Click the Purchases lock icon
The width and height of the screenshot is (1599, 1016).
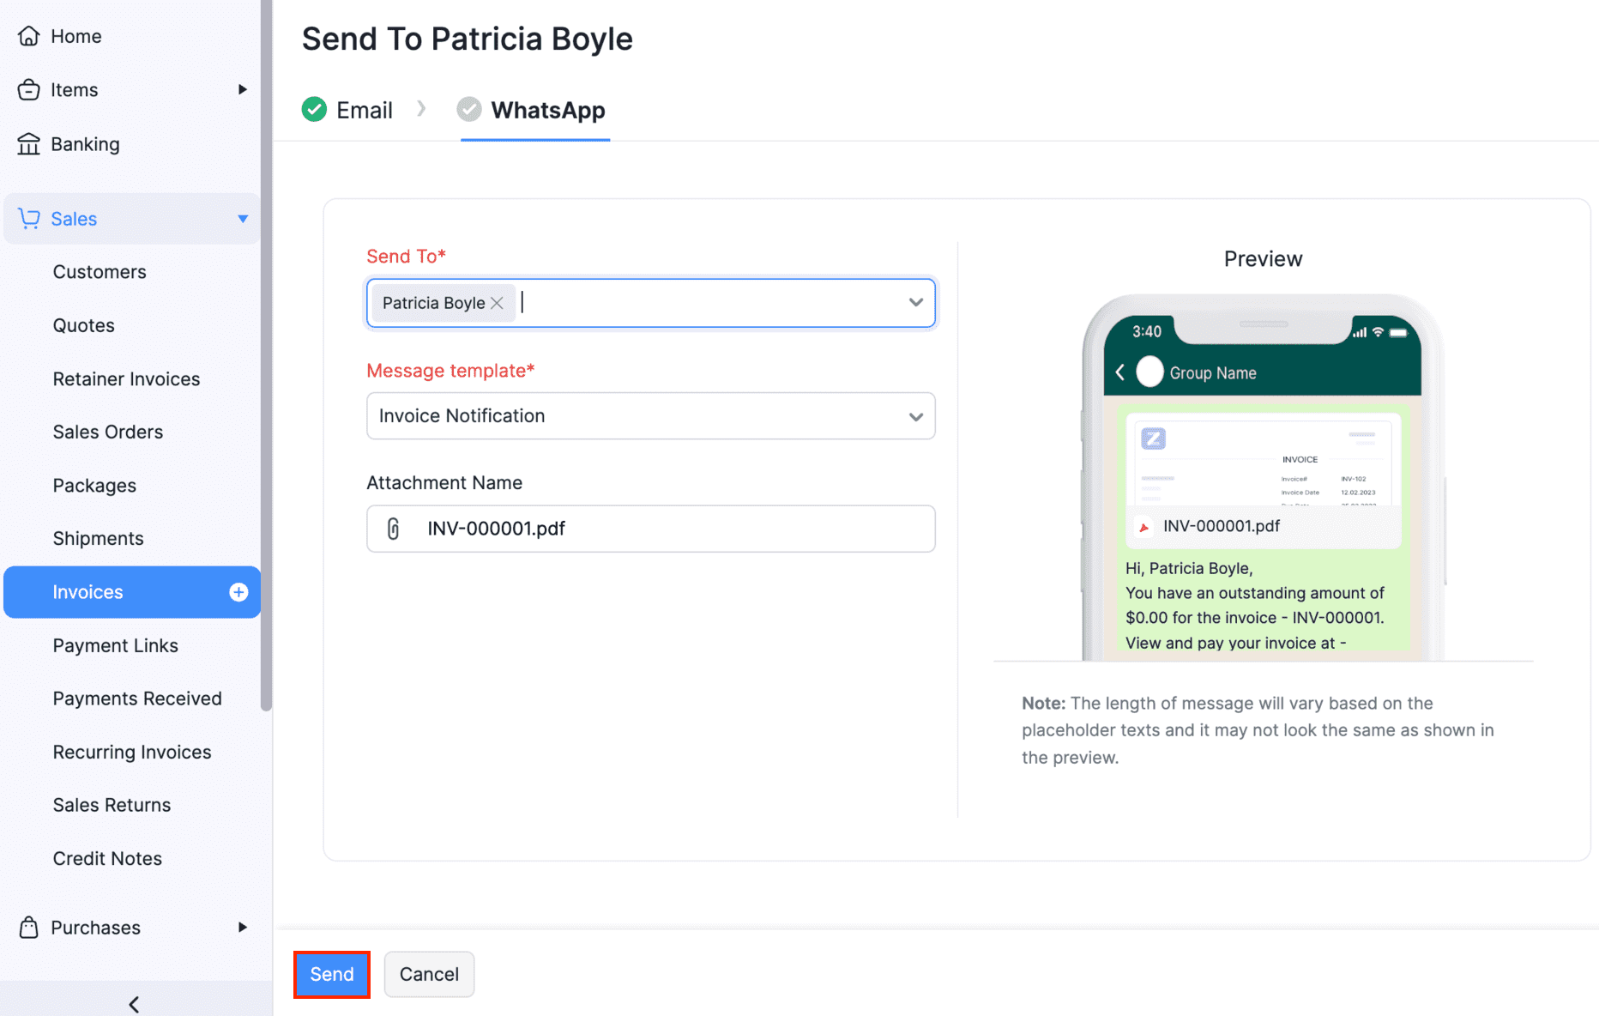pyautogui.click(x=28, y=928)
